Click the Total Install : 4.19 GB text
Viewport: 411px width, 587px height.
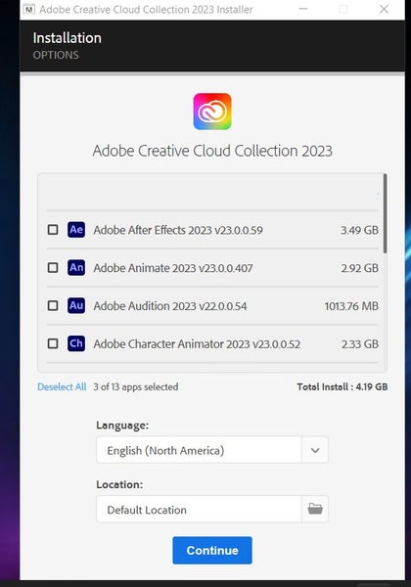point(342,386)
